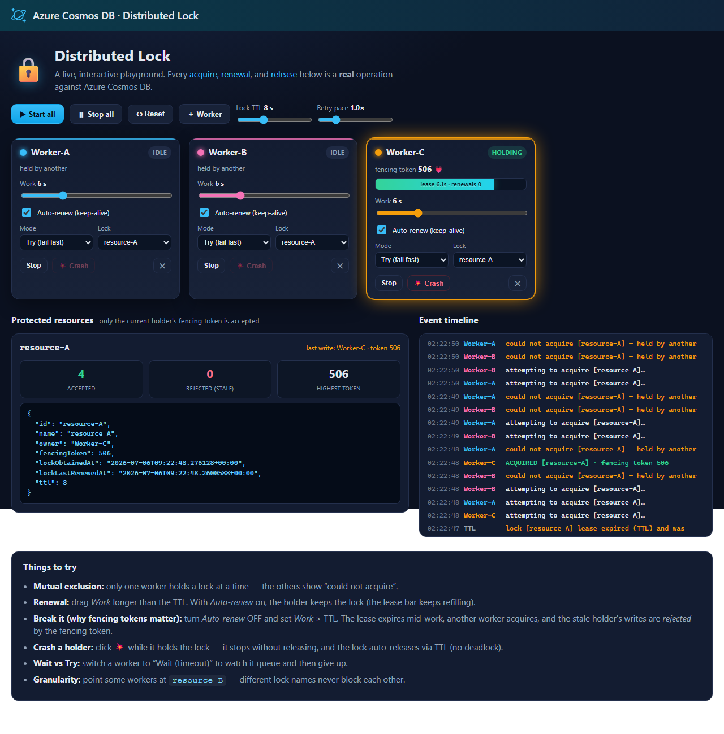Open Worker-C Lock resource dropdown
The width and height of the screenshot is (724, 734).
tap(490, 260)
